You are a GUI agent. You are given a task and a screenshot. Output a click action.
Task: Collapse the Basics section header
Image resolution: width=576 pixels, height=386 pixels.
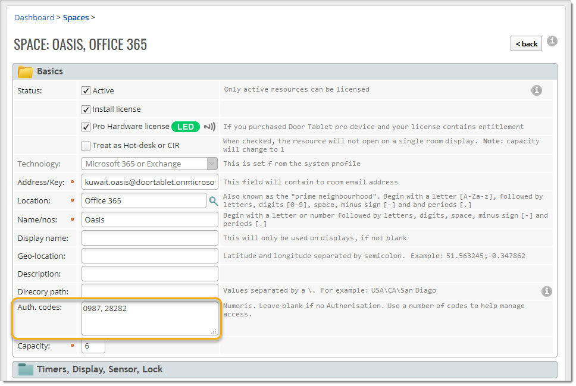tap(50, 71)
